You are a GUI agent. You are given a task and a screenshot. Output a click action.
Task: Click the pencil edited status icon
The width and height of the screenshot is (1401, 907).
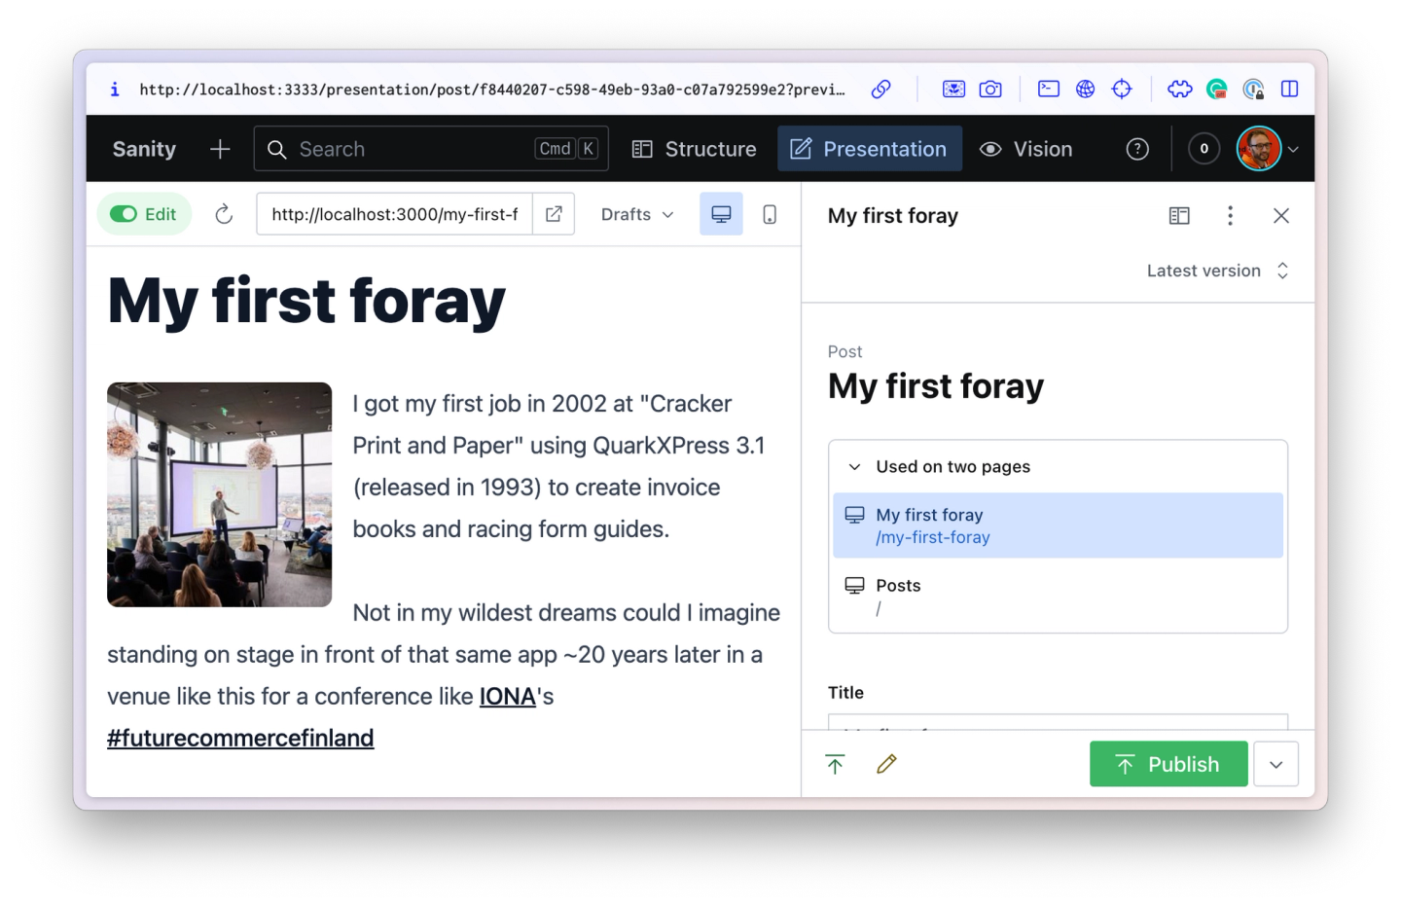886,765
